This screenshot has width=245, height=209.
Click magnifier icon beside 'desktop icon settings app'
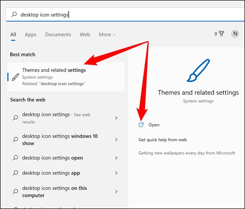pyautogui.click(x=15, y=173)
